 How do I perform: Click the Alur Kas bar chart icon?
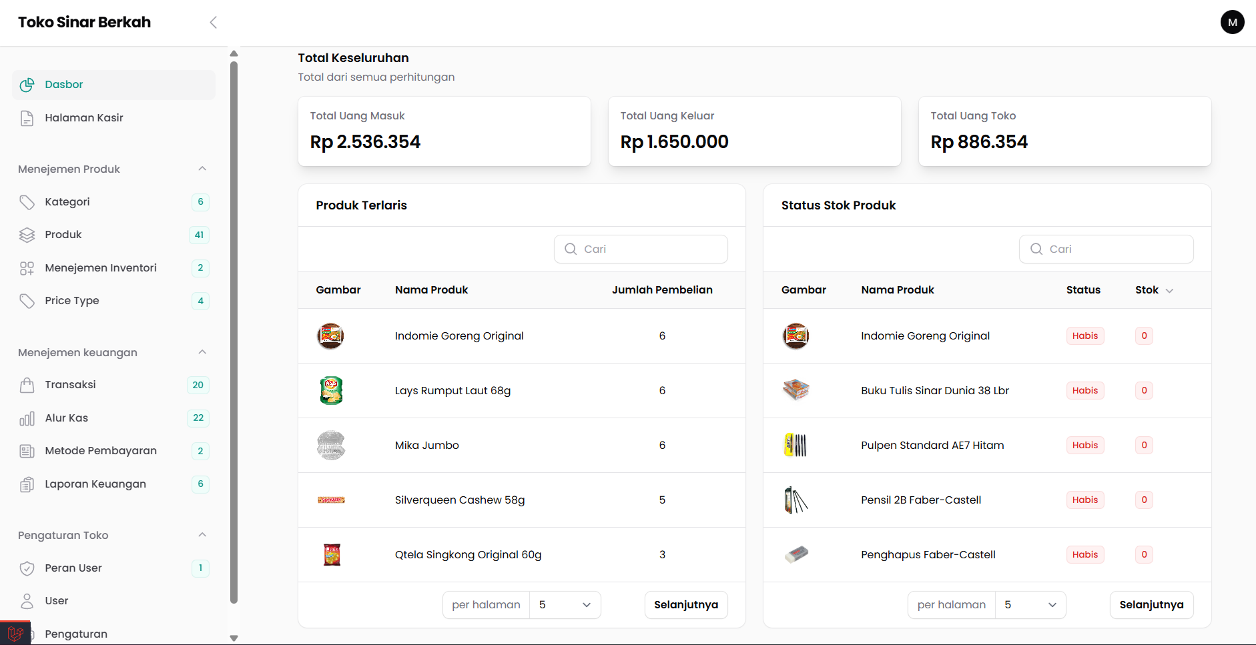(x=27, y=418)
